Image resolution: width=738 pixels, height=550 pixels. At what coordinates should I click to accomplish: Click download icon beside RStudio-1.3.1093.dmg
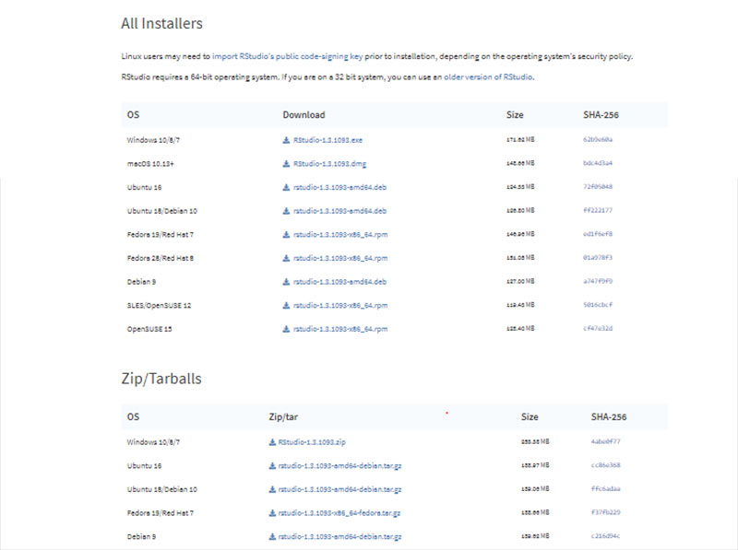[x=286, y=164]
